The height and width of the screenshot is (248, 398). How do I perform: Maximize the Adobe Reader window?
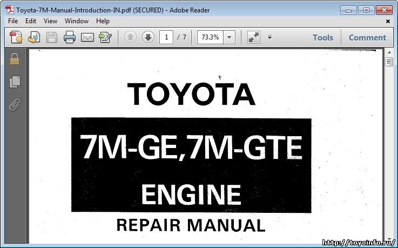pos(366,10)
